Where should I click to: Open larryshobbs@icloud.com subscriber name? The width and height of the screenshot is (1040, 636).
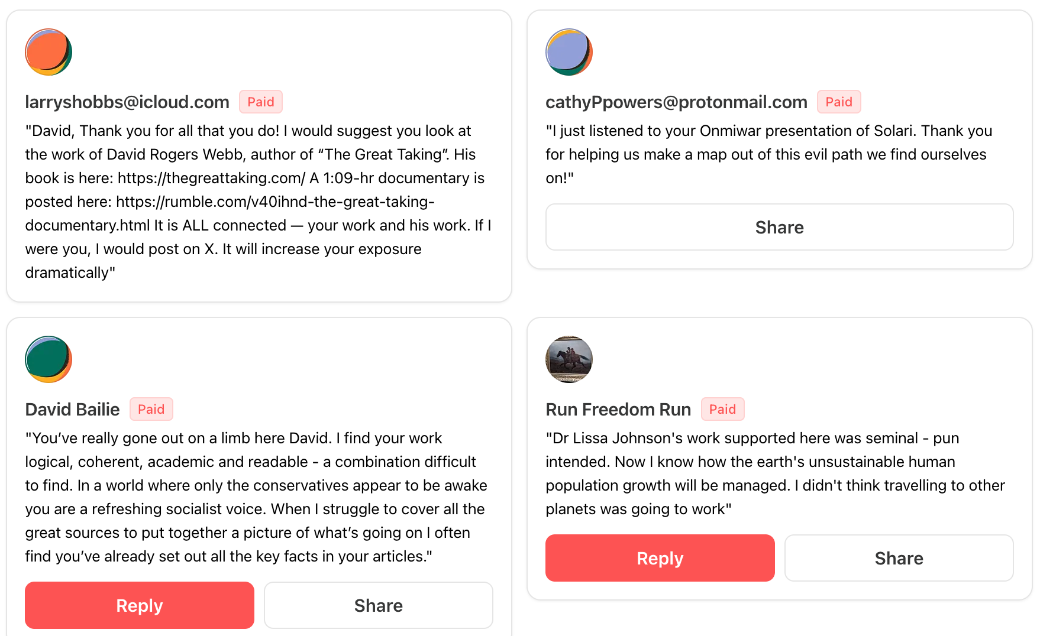point(127,102)
